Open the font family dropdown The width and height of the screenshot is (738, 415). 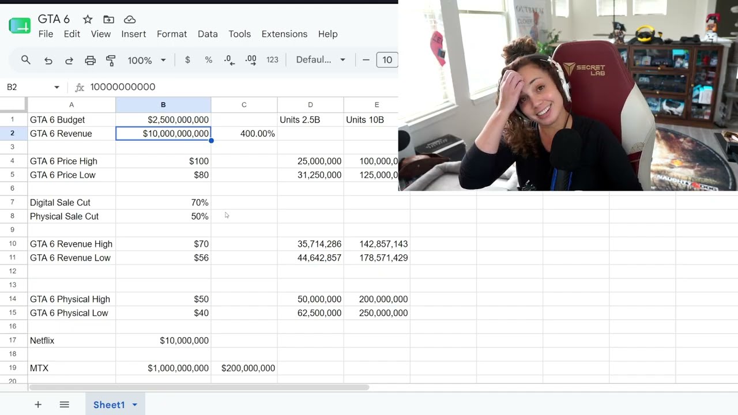click(321, 60)
